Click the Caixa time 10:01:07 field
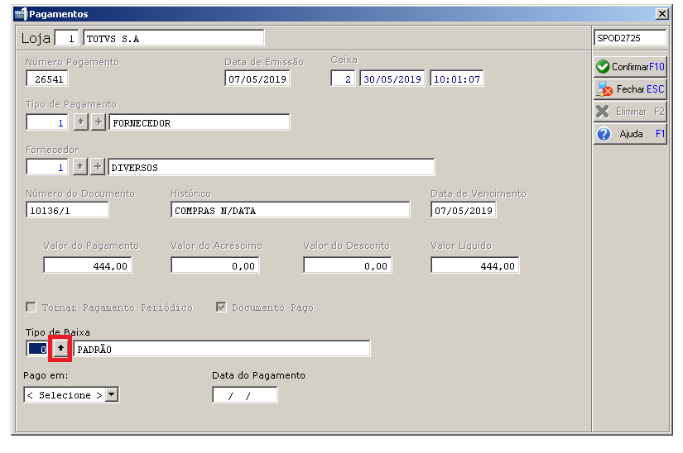 click(x=456, y=79)
